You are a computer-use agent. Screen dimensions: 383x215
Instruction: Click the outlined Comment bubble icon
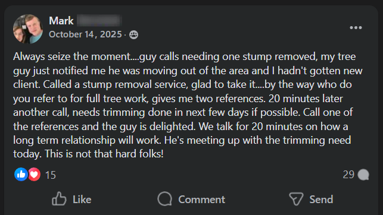pyautogui.click(x=165, y=199)
